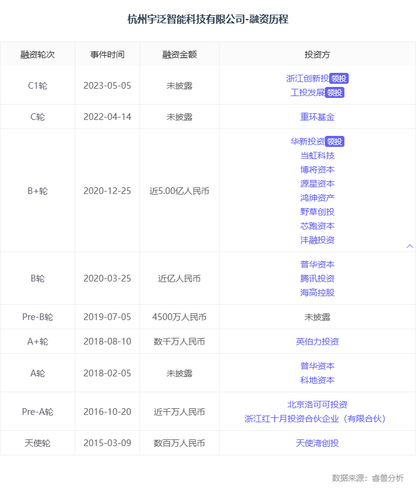Click 未披露 investor in Pre-B轮 row
416x500 pixels.
pos(317,317)
